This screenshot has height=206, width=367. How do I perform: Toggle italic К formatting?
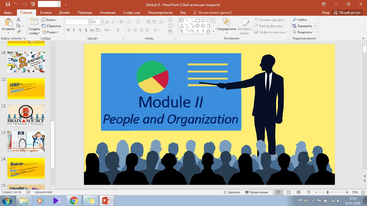[x=74, y=30]
